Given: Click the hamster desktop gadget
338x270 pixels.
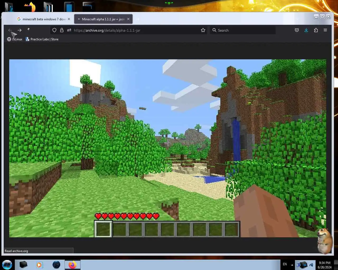Looking at the screenshot, I should [325, 241].
